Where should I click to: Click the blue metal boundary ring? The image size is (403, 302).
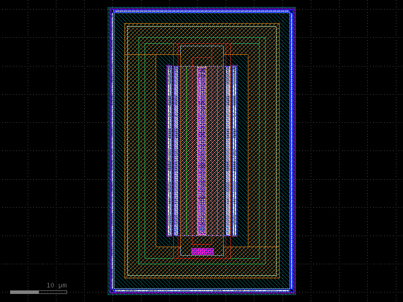tap(113, 151)
